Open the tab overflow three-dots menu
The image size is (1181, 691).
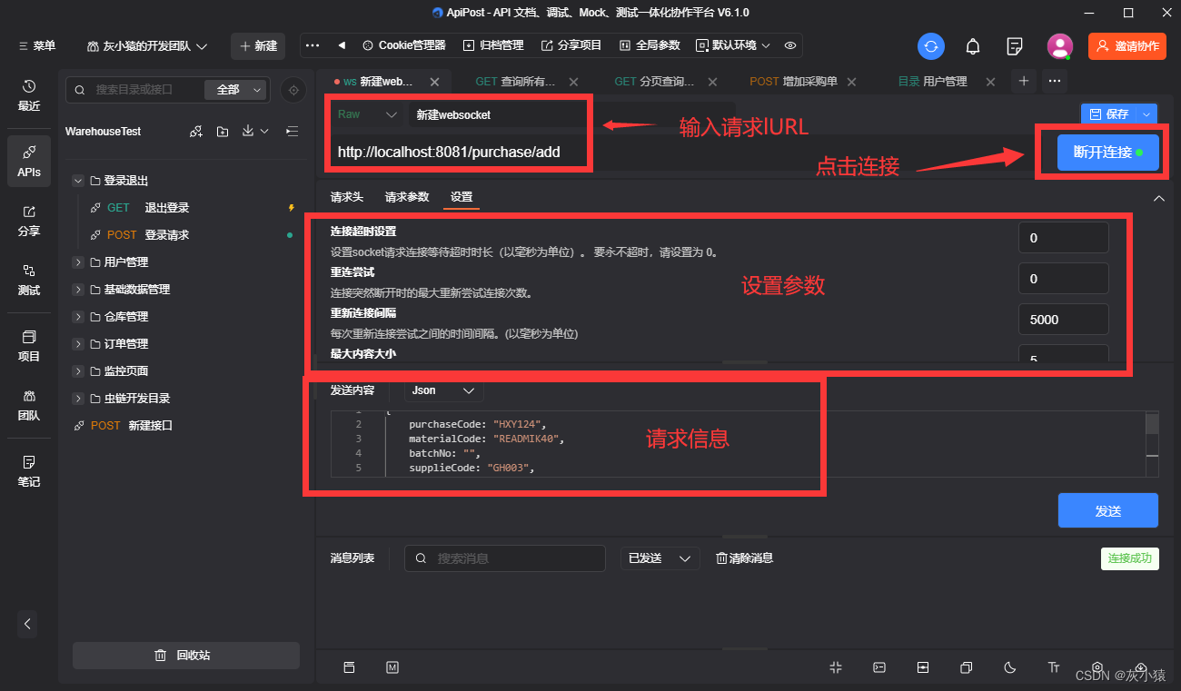pyautogui.click(x=1055, y=81)
